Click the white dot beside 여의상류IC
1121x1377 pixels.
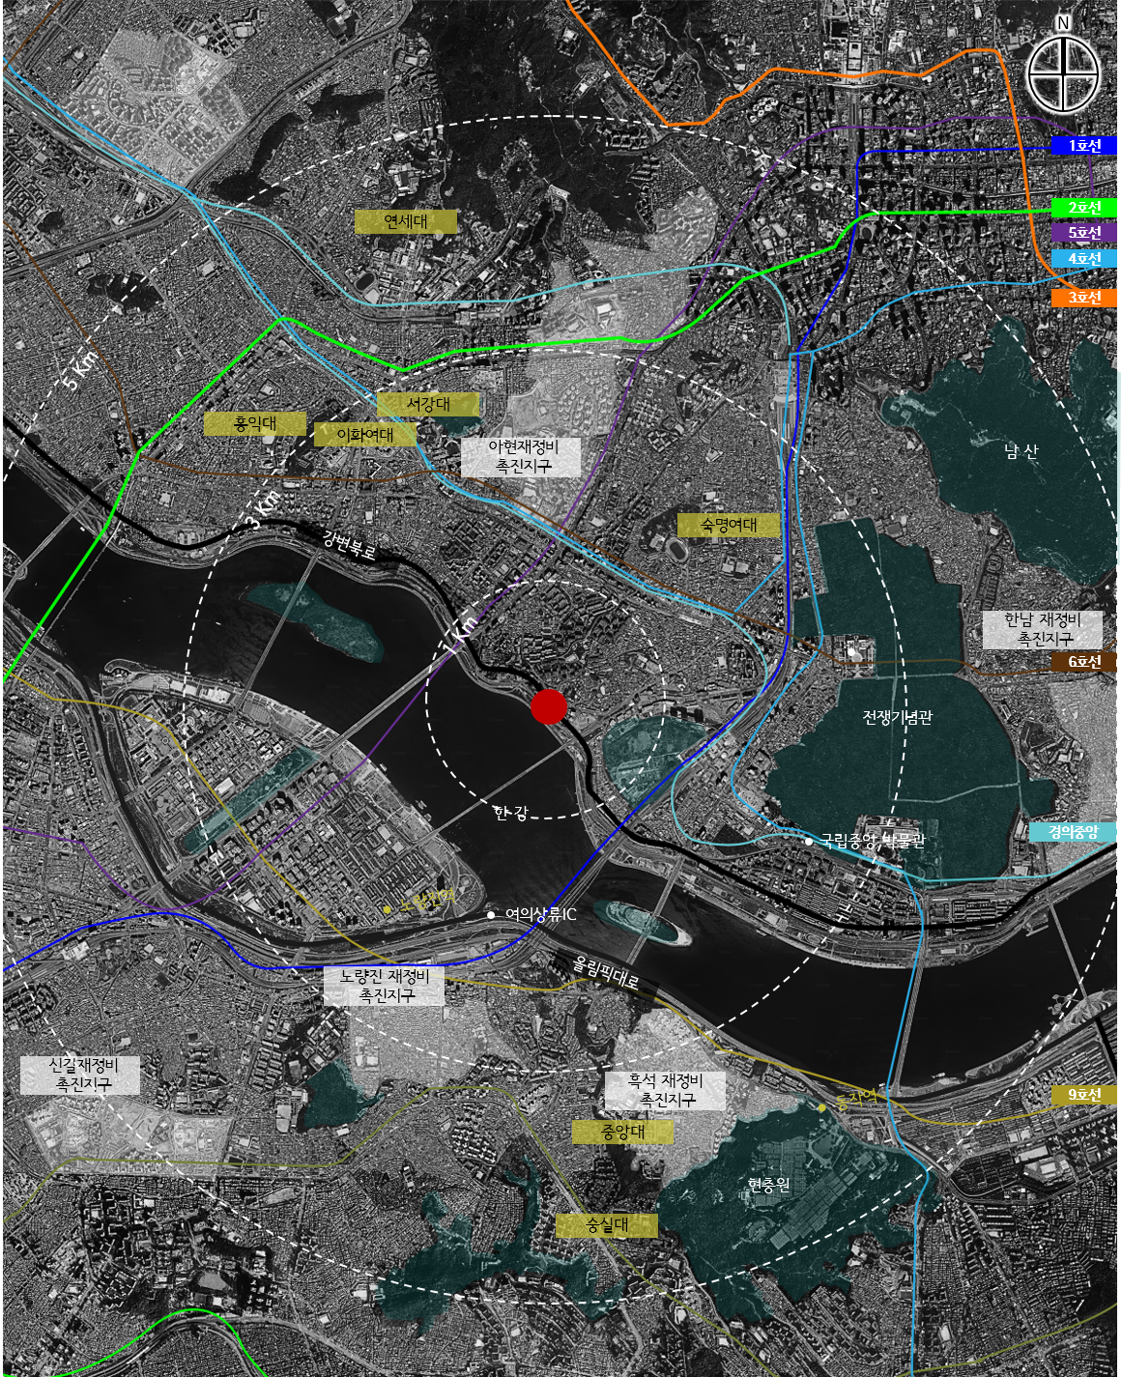point(491,914)
